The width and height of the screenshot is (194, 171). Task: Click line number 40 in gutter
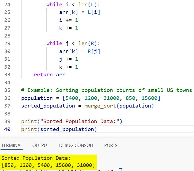7,129
